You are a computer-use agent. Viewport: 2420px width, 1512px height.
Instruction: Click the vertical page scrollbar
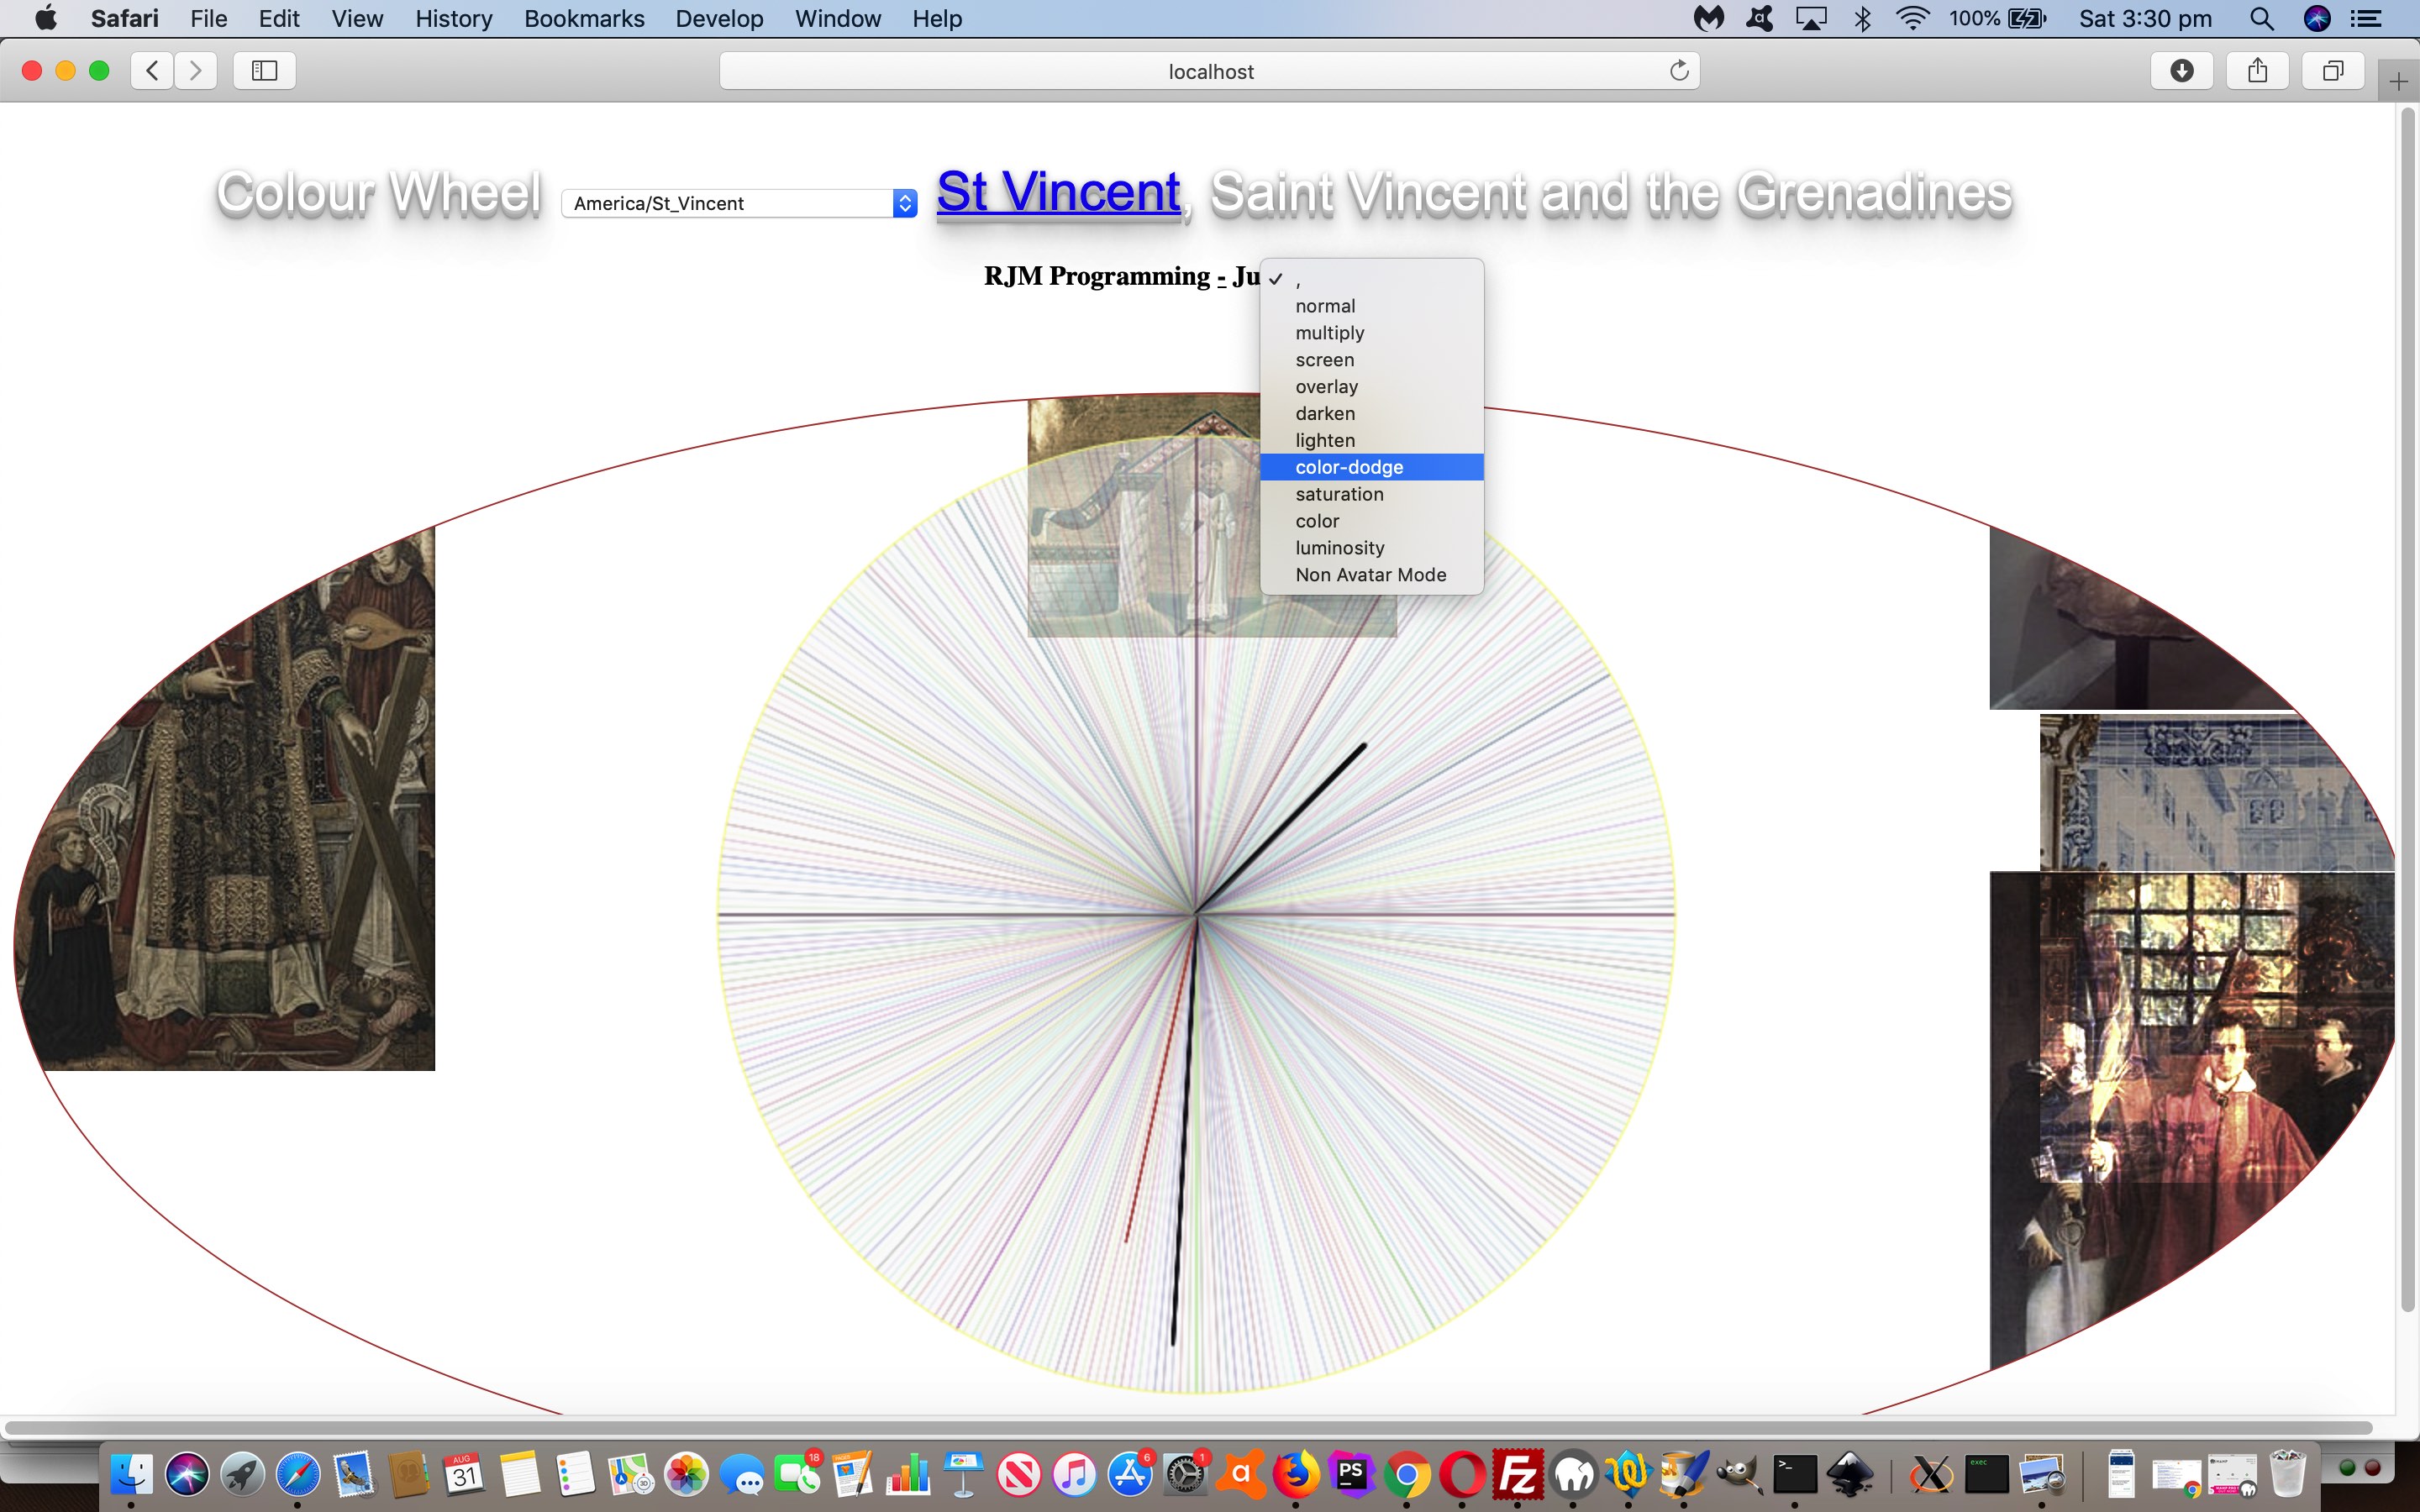pos(2407,710)
